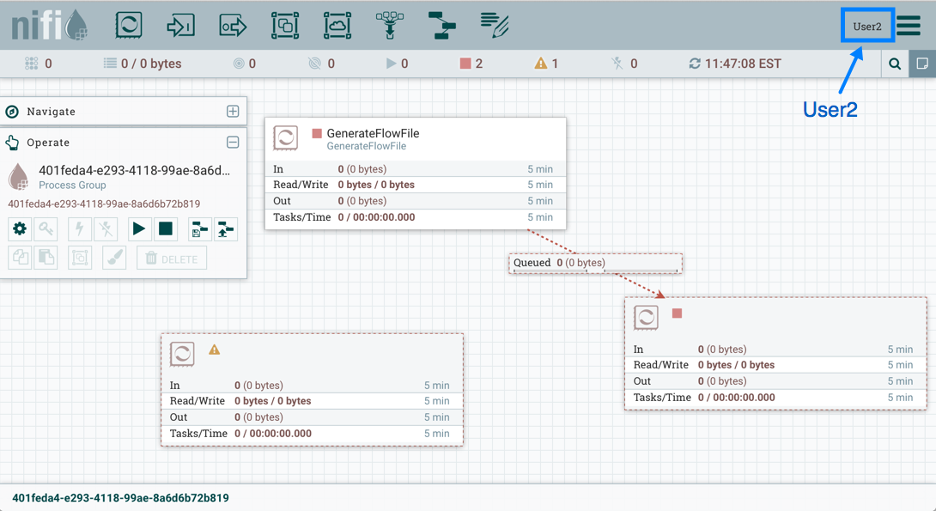
Task: Select the Output Port toolbar icon
Action: 233,25
